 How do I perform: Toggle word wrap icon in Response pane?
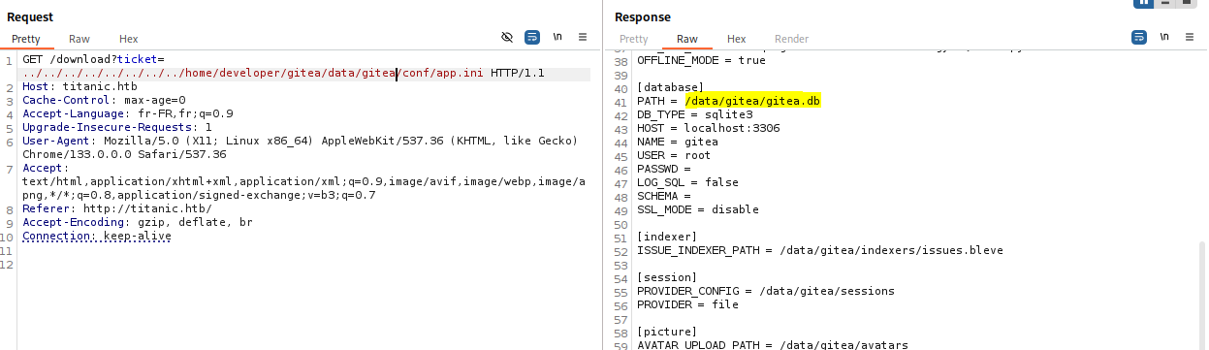point(1139,37)
